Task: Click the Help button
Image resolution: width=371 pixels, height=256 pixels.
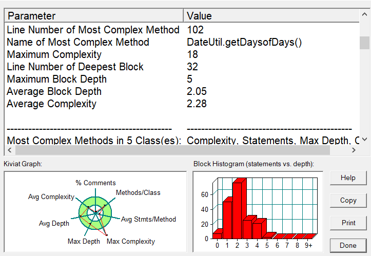Action: click(348, 178)
